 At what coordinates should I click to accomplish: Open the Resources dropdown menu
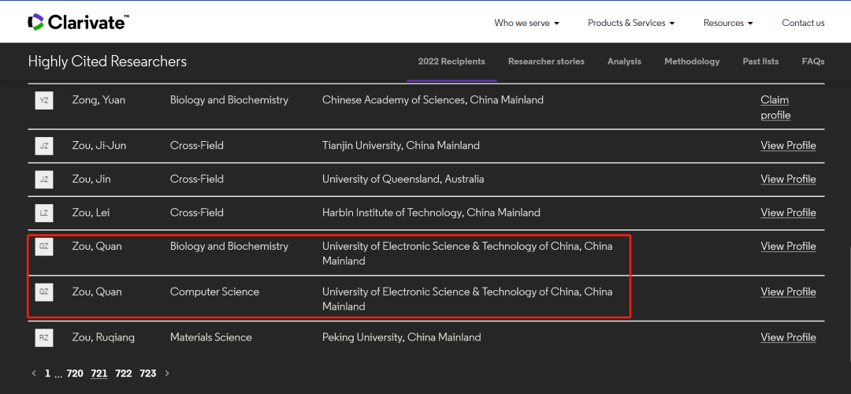[728, 23]
